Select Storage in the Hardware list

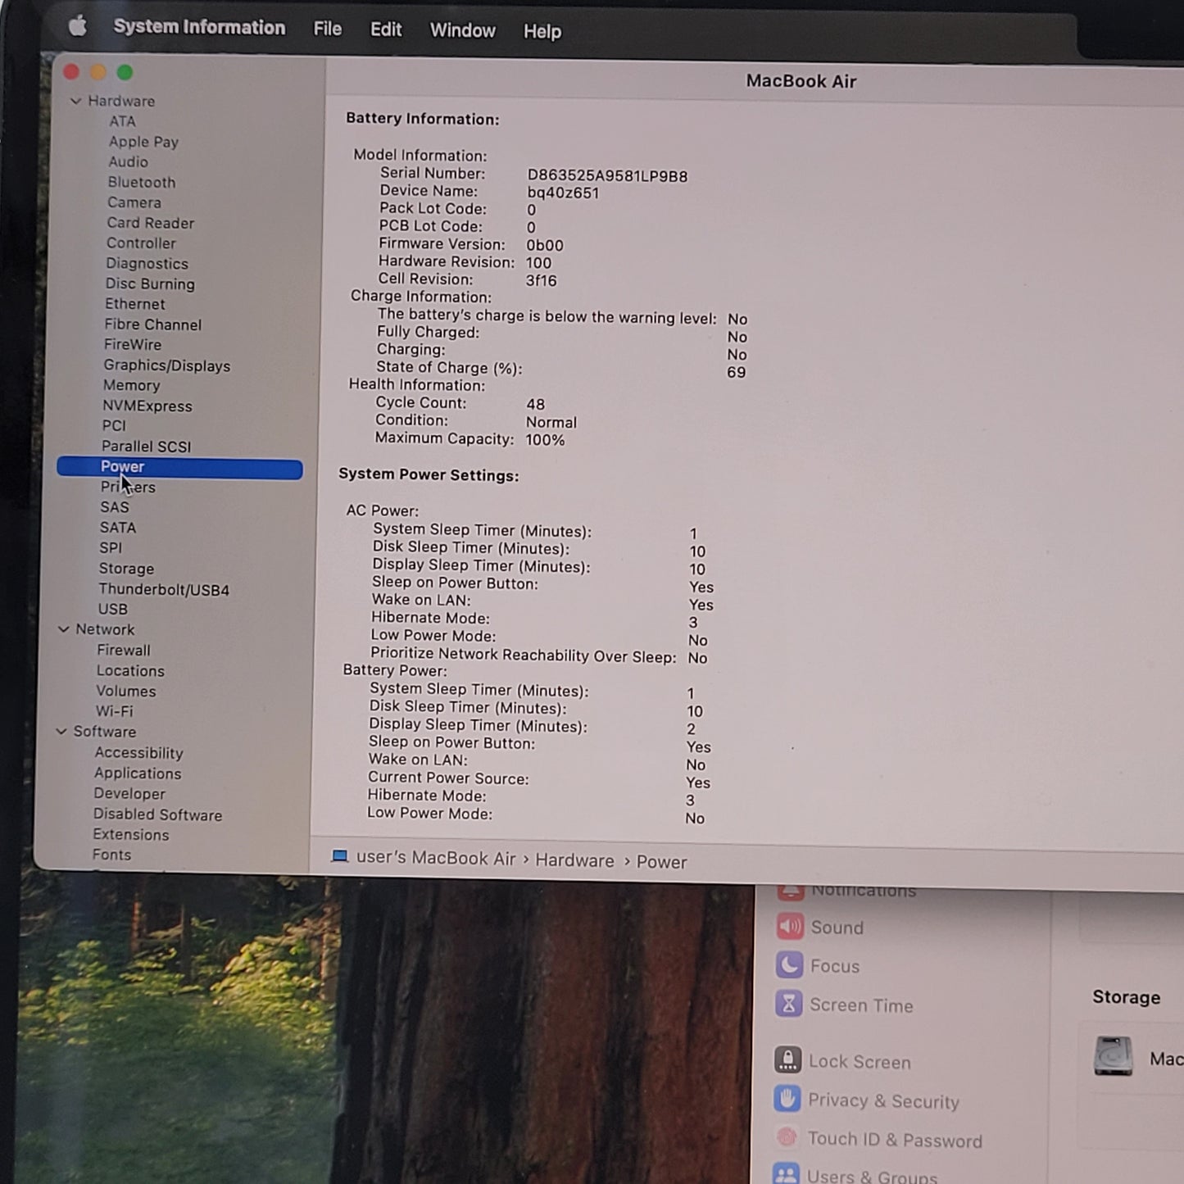(x=126, y=569)
